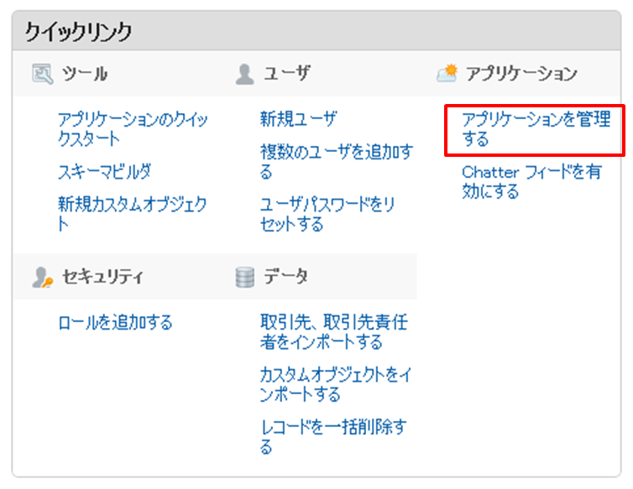This screenshot has height=489, width=633.
Task: Open ロールを追加する link
Action: coord(116,322)
